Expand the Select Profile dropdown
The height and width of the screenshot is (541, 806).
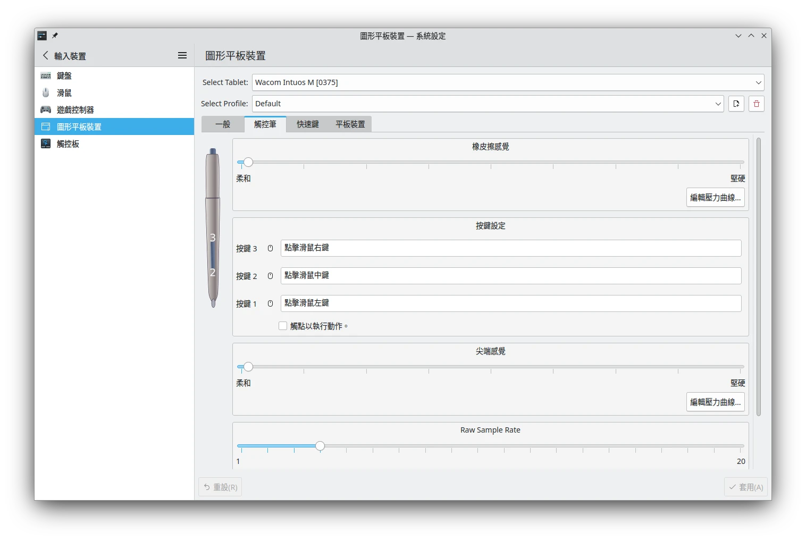pos(488,104)
